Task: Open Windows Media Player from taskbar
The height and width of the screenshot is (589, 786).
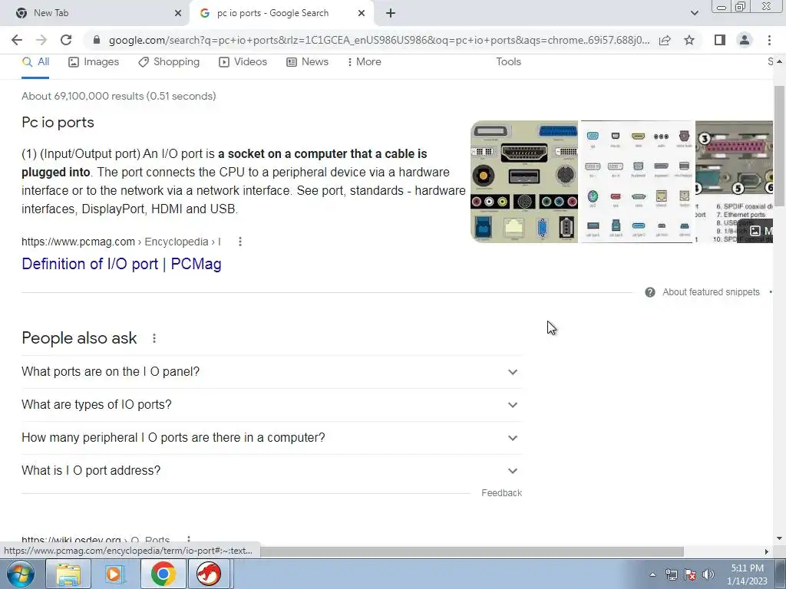Action: (x=115, y=574)
